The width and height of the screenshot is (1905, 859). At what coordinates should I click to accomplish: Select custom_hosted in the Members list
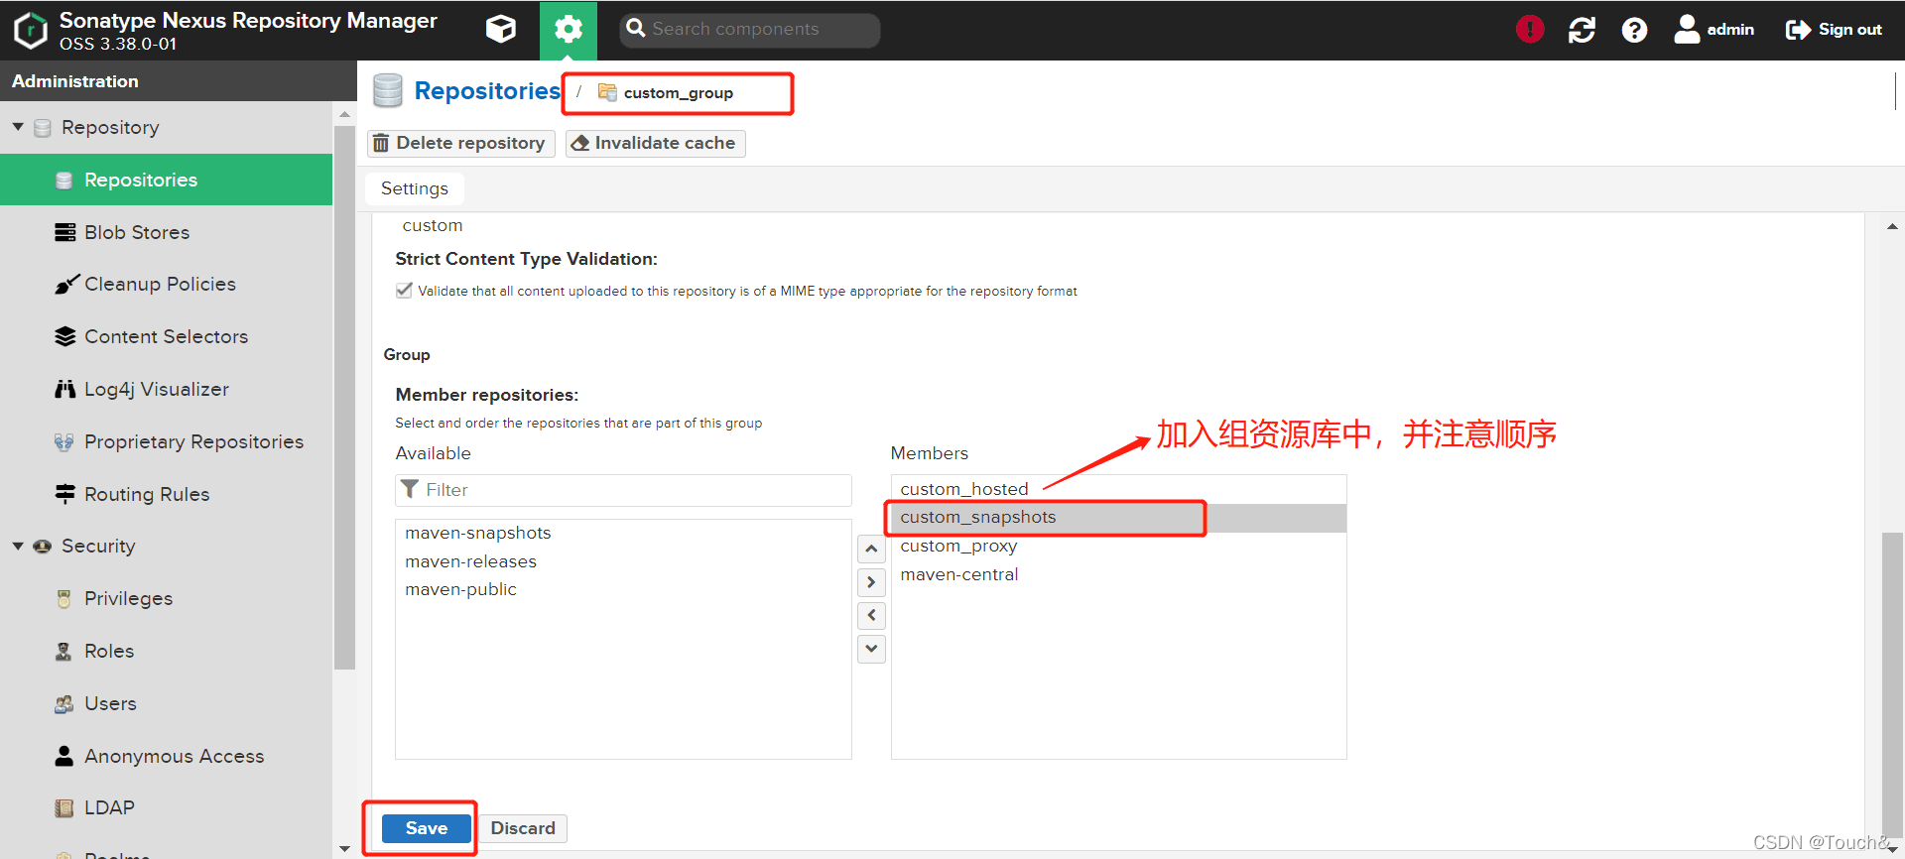[x=1118, y=489]
